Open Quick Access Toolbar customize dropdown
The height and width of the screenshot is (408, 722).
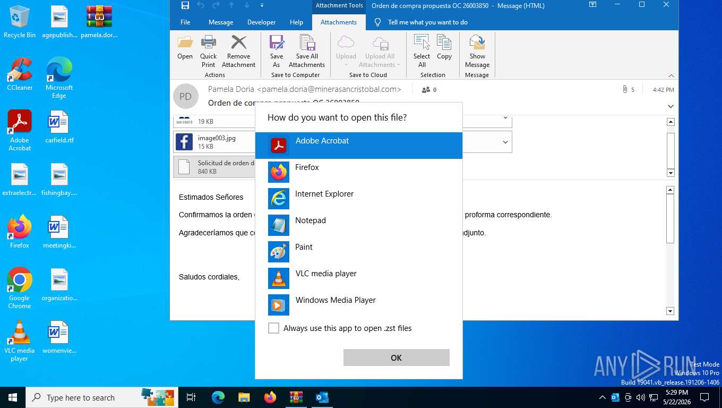click(262, 5)
